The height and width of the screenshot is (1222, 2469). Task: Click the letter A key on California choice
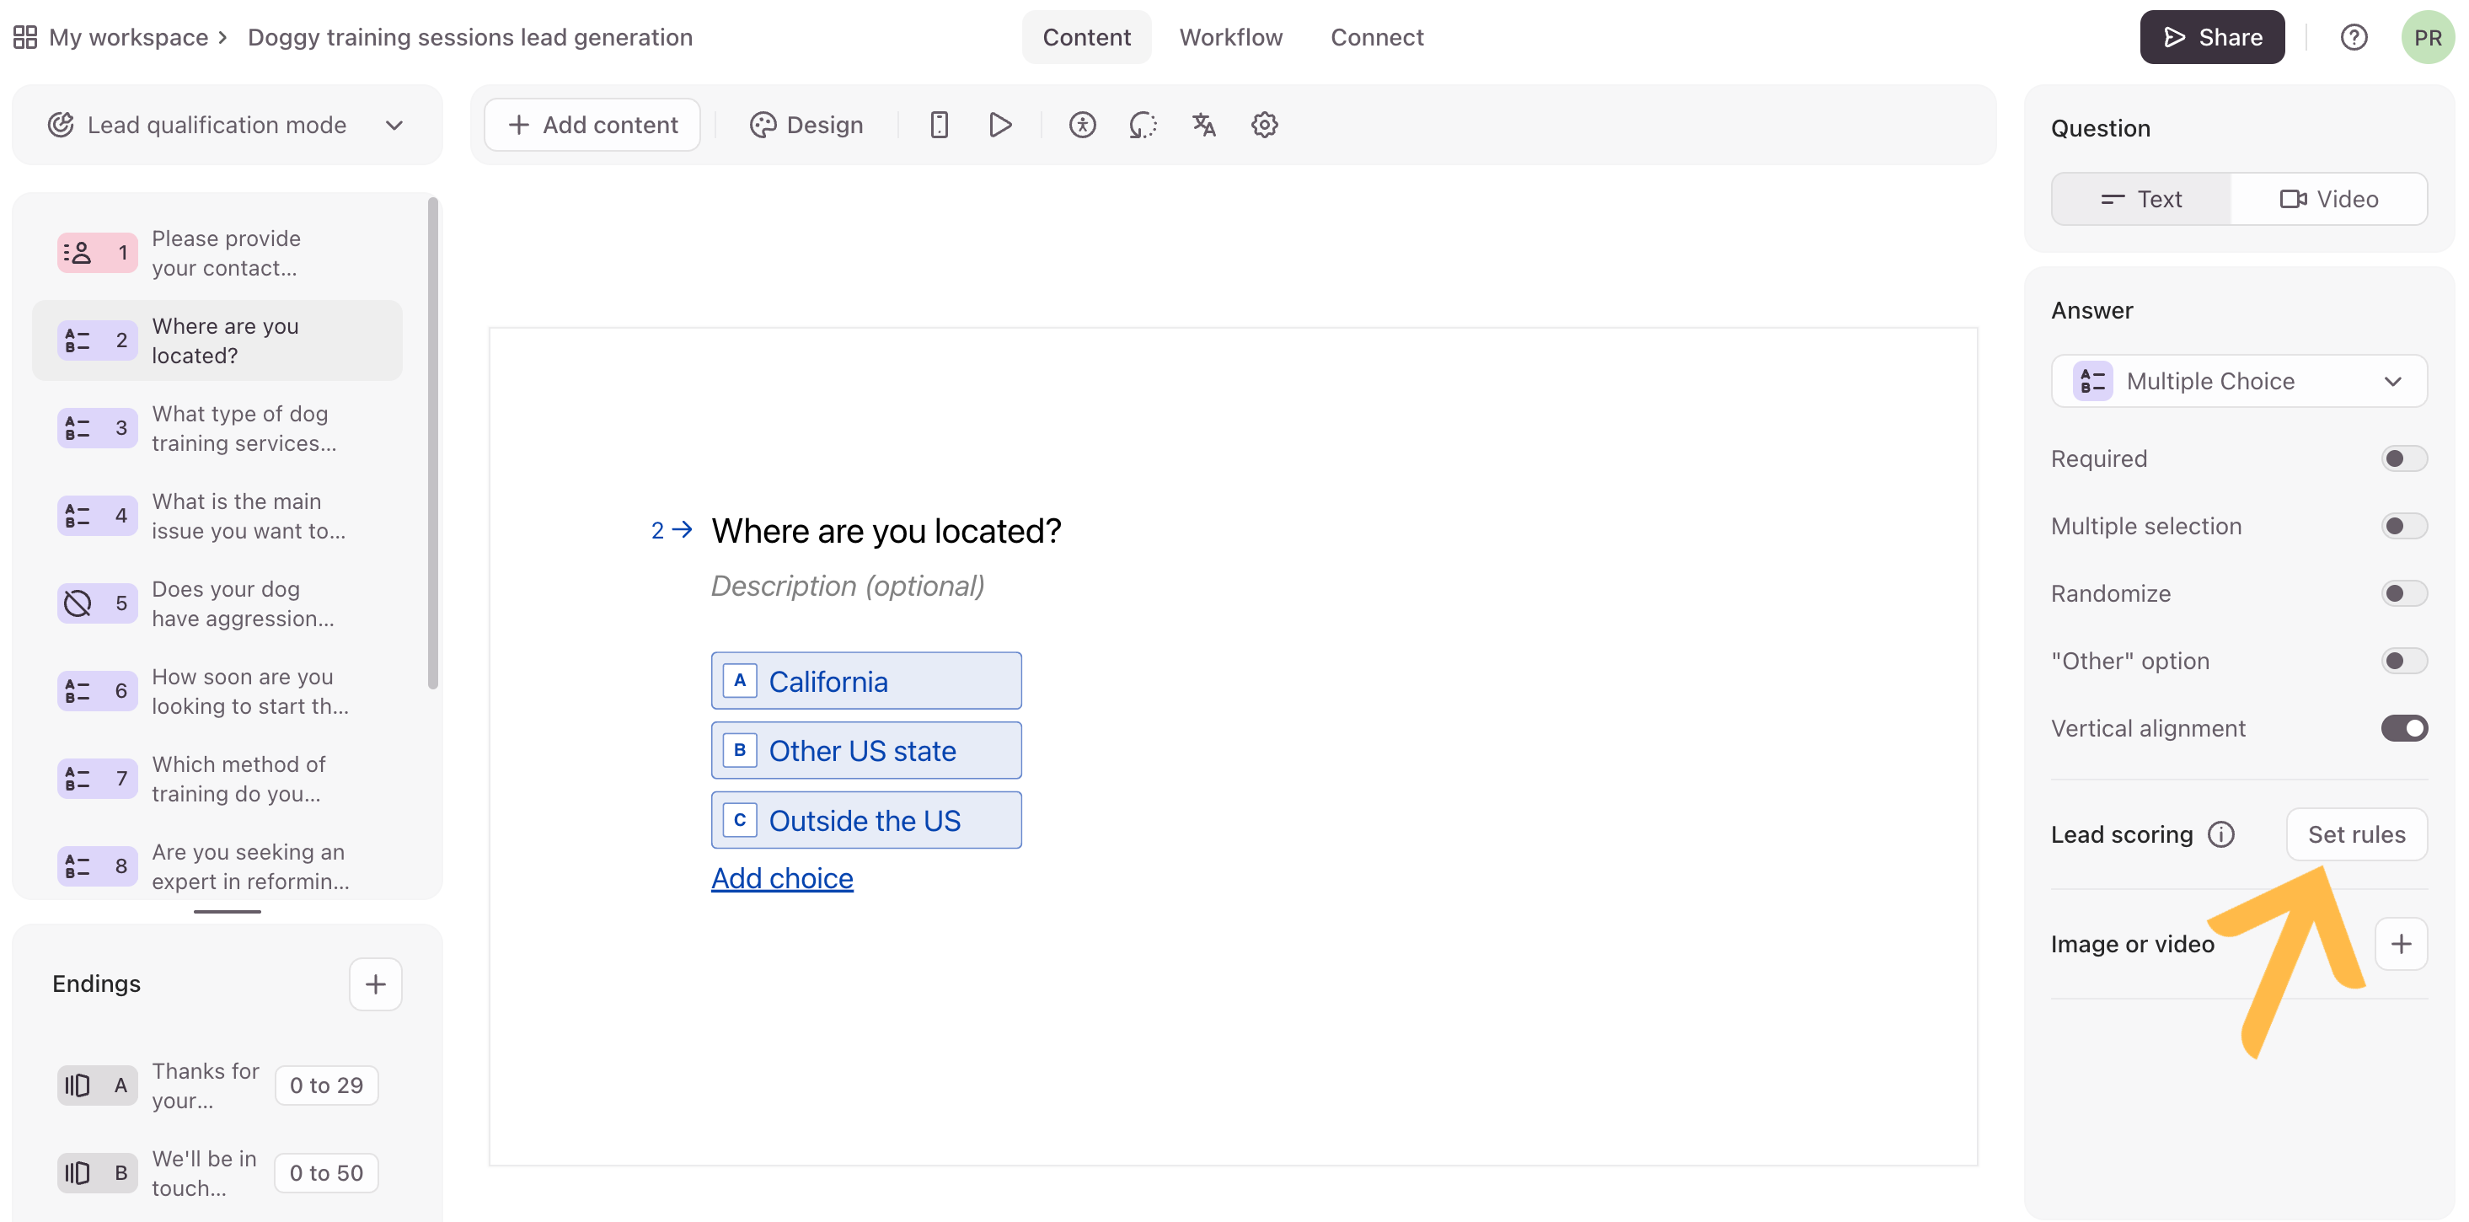click(740, 682)
